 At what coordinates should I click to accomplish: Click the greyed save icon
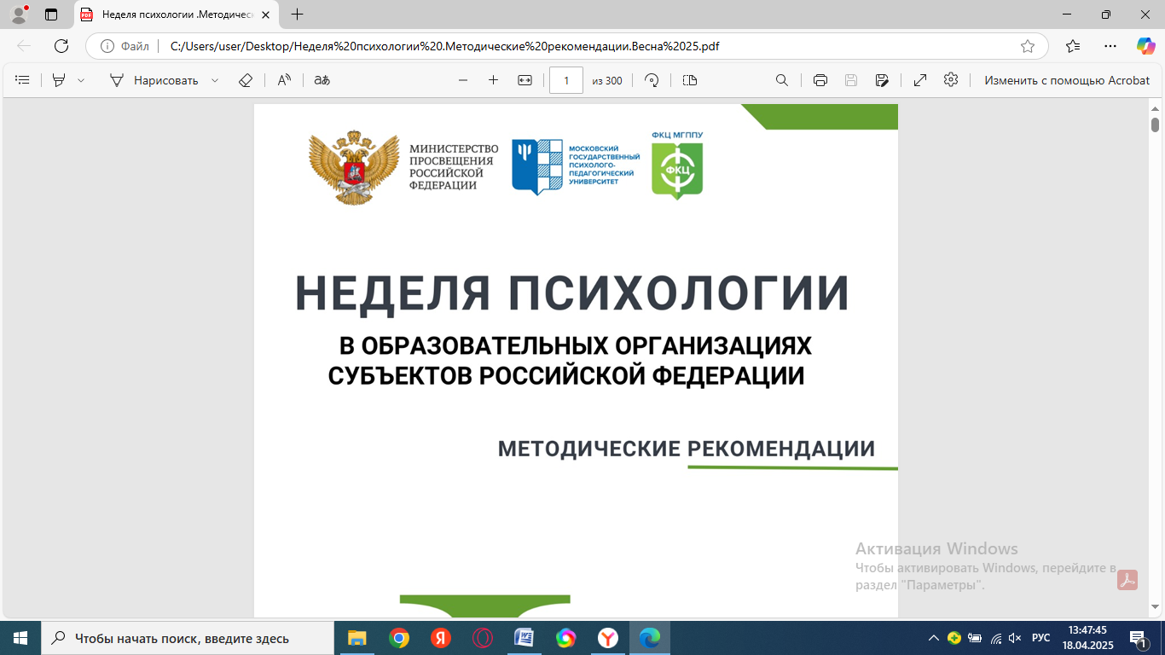(x=851, y=80)
